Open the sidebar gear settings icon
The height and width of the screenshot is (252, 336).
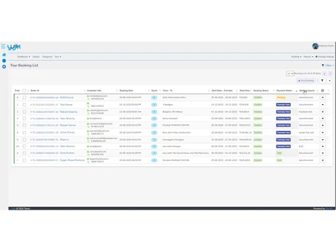point(4,67)
